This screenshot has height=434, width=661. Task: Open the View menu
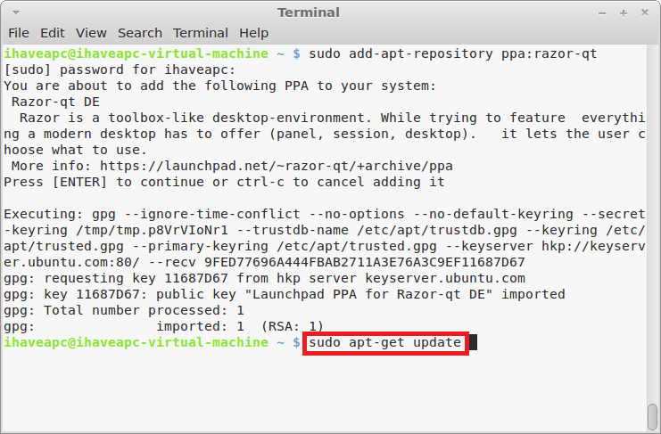[91, 33]
